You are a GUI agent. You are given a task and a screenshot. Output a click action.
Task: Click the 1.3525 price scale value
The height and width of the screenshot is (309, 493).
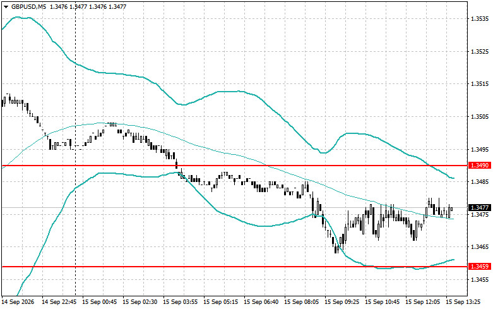pyautogui.click(x=480, y=51)
